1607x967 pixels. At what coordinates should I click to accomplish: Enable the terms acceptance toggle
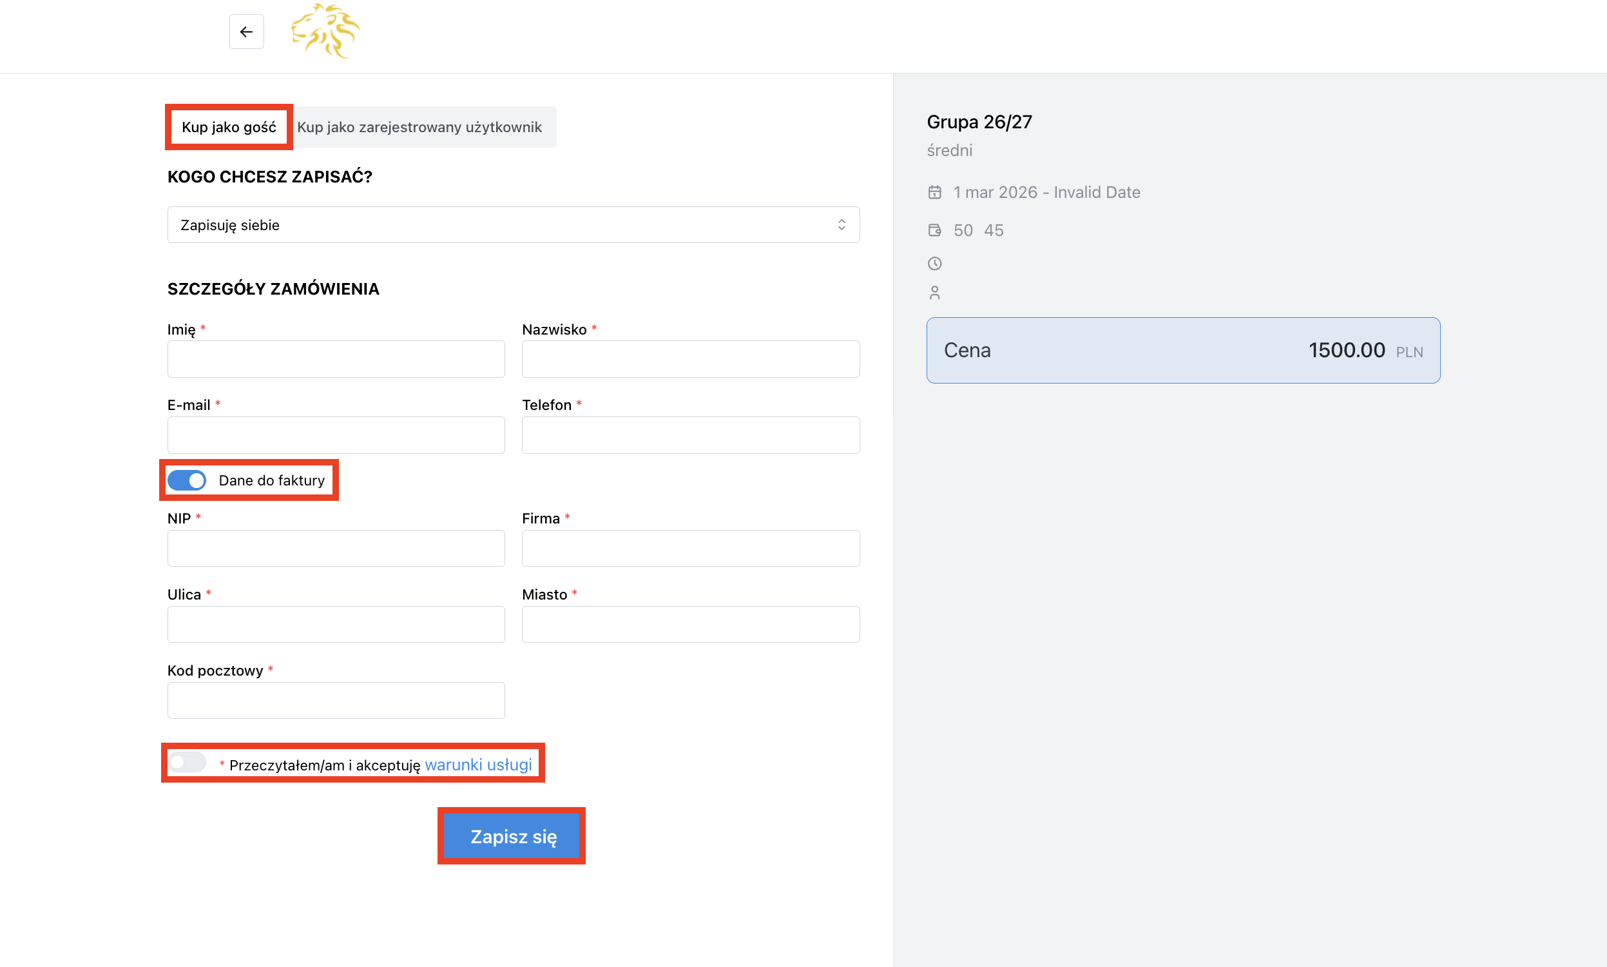click(x=187, y=763)
